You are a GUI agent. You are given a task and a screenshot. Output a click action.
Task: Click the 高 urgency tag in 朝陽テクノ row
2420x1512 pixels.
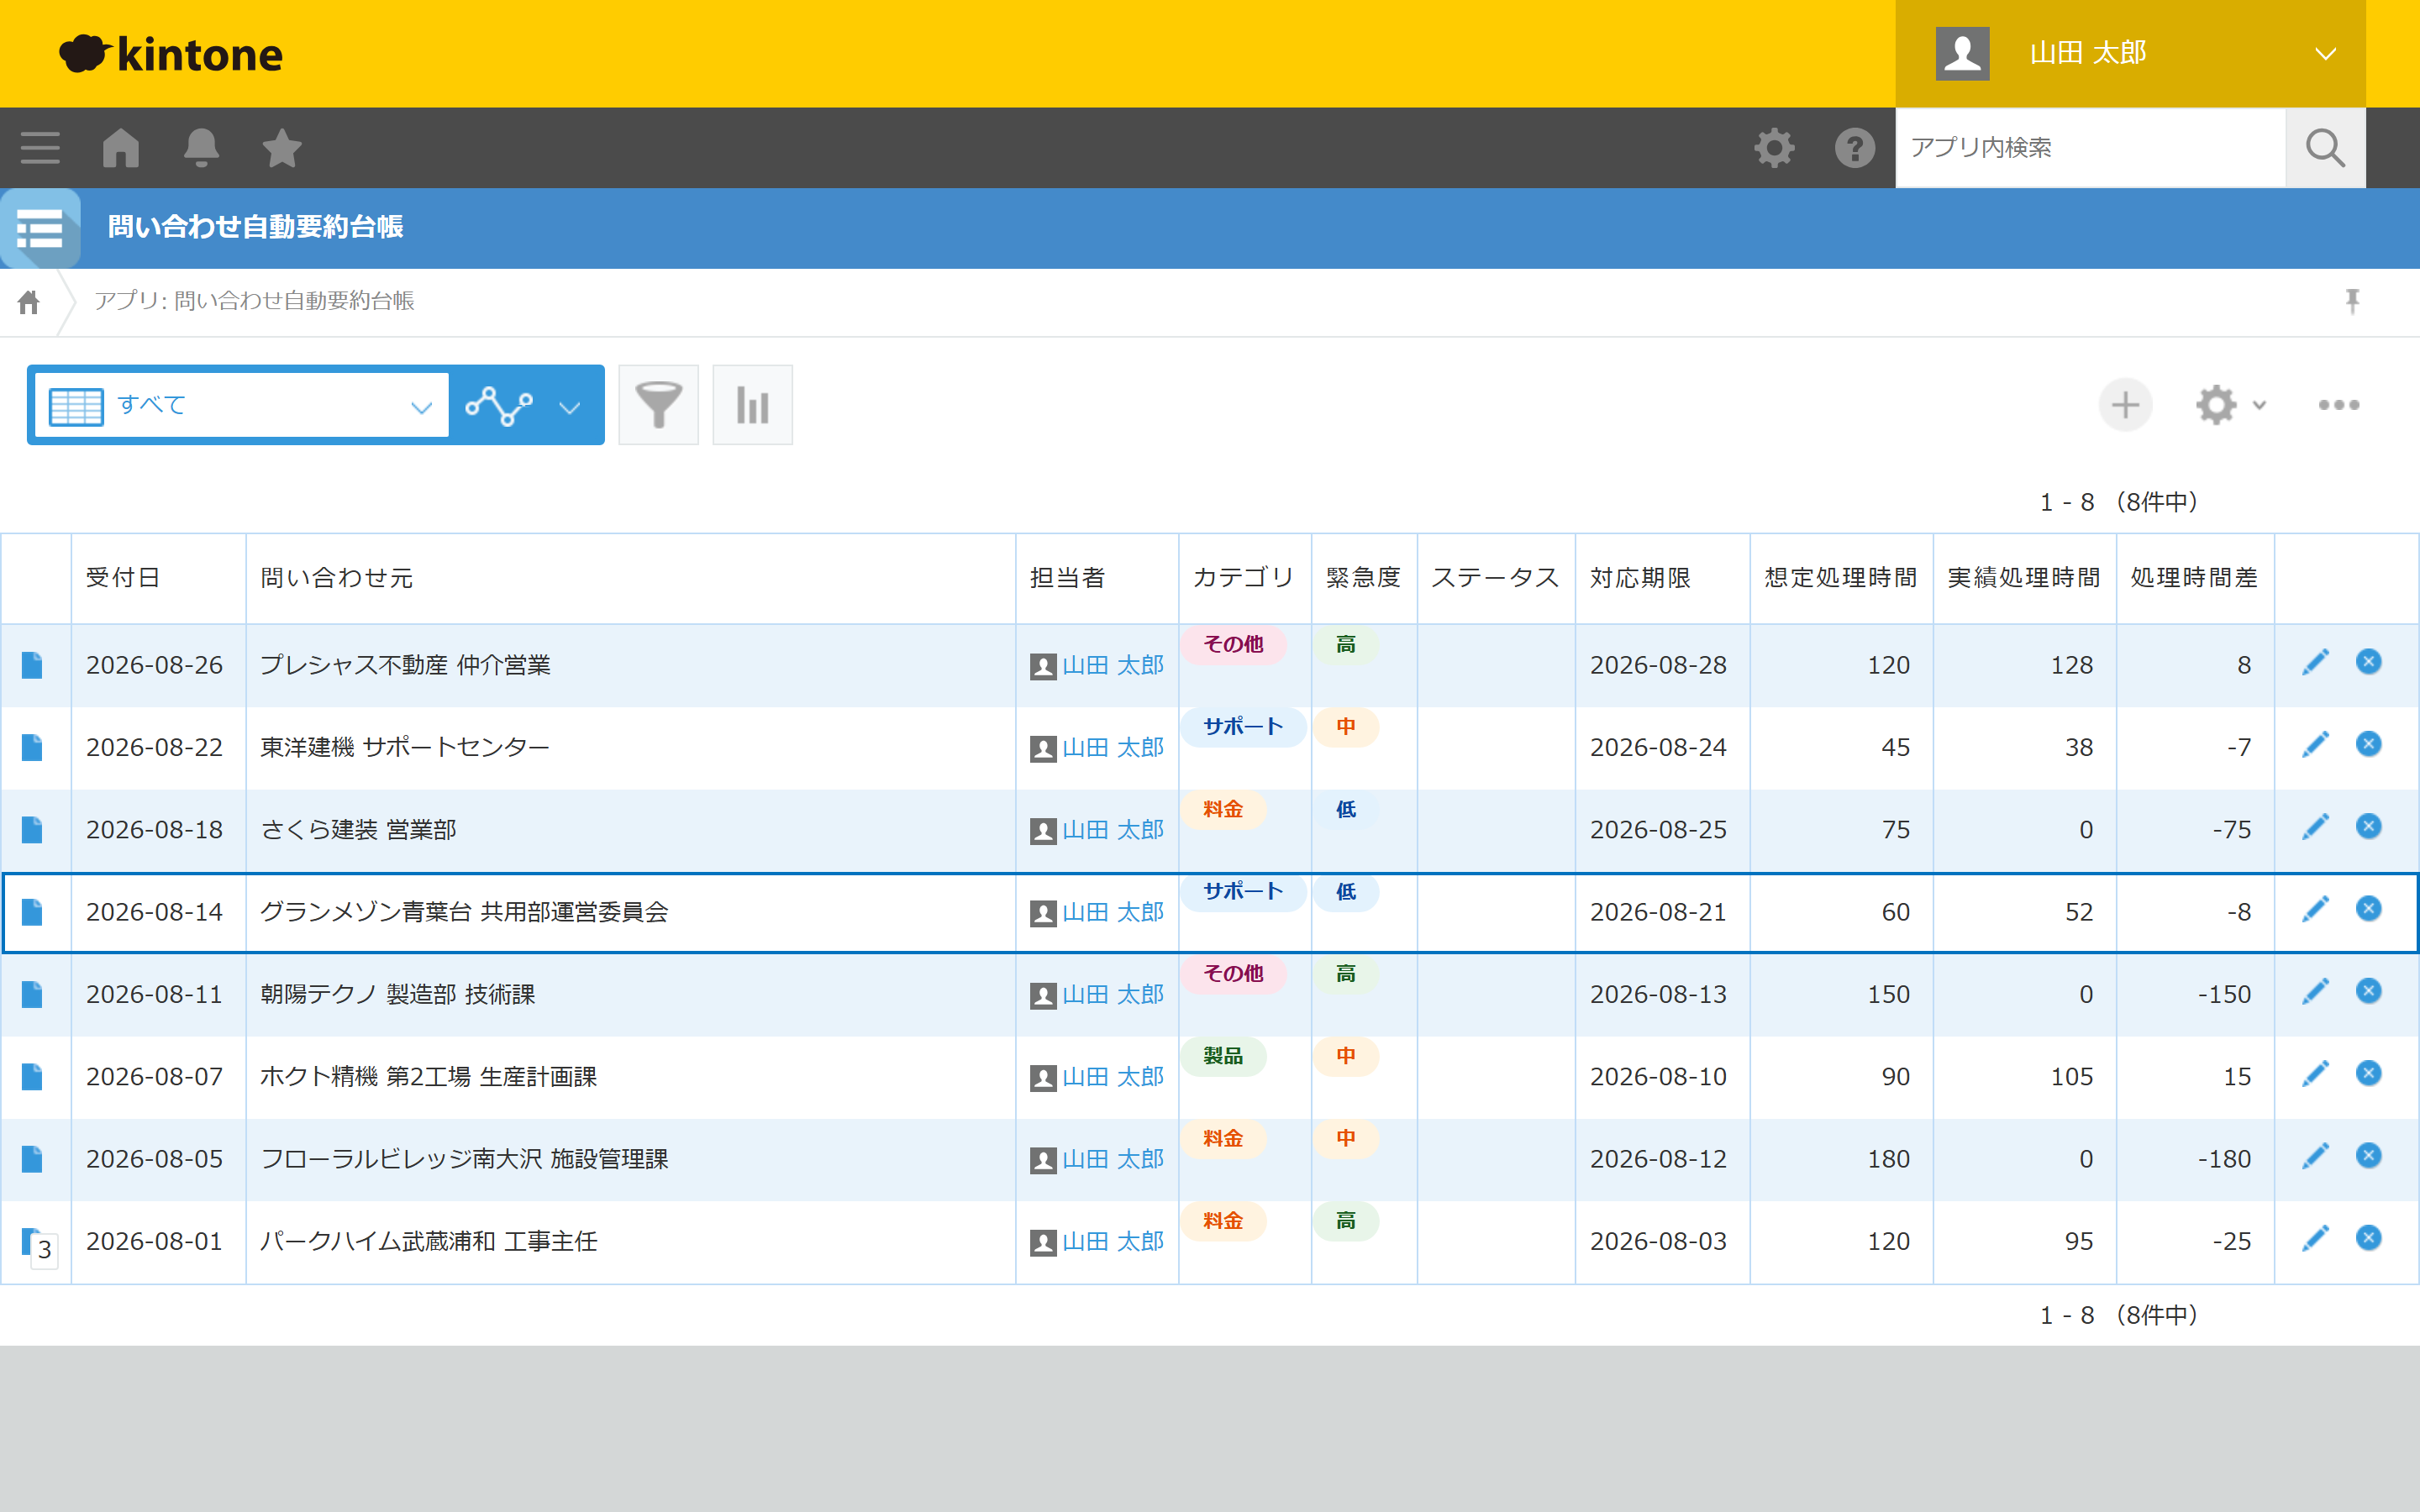[1346, 974]
